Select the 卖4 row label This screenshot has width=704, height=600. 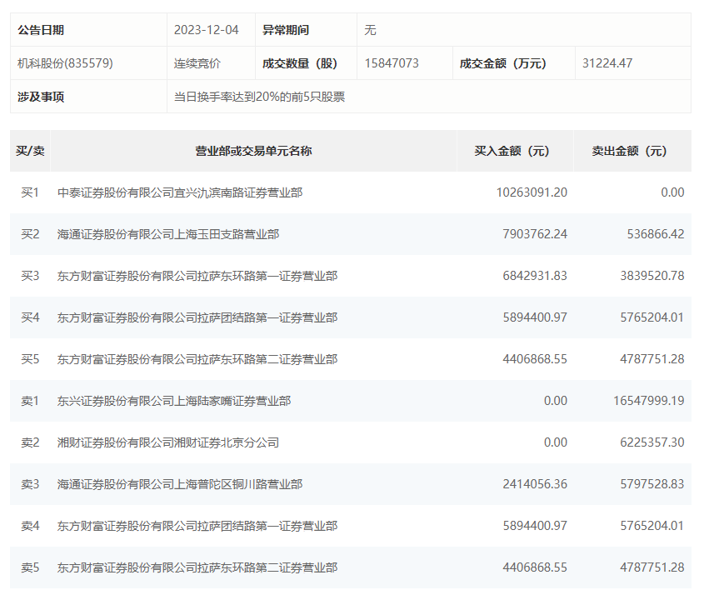point(30,526)
